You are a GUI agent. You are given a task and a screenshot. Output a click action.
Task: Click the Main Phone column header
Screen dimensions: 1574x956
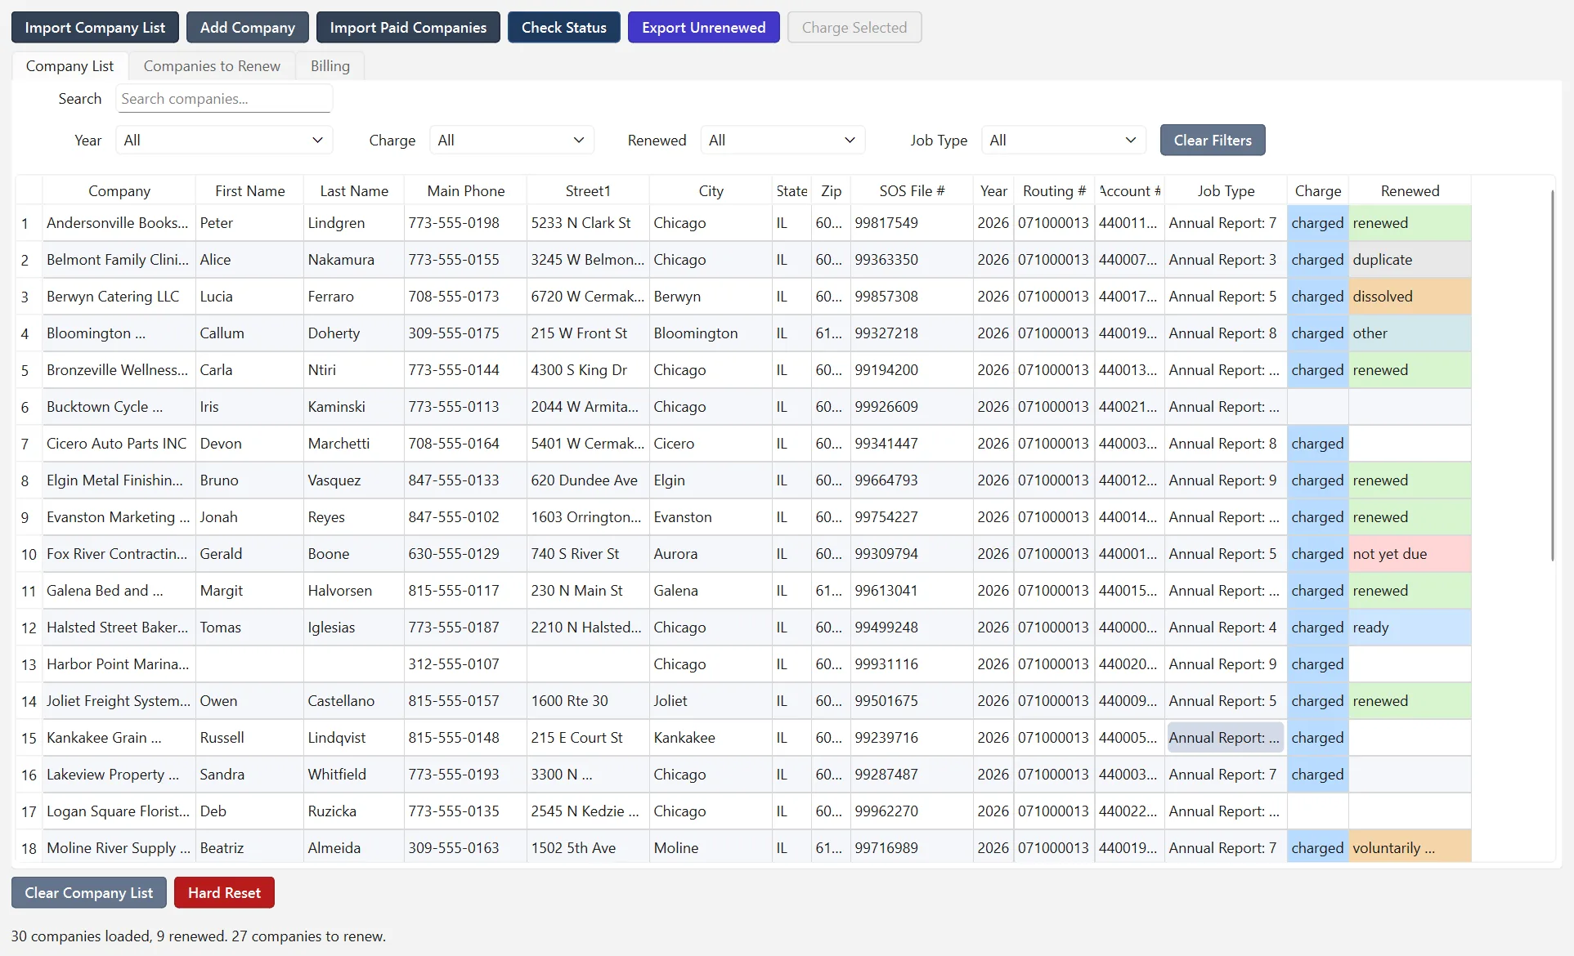466,190
